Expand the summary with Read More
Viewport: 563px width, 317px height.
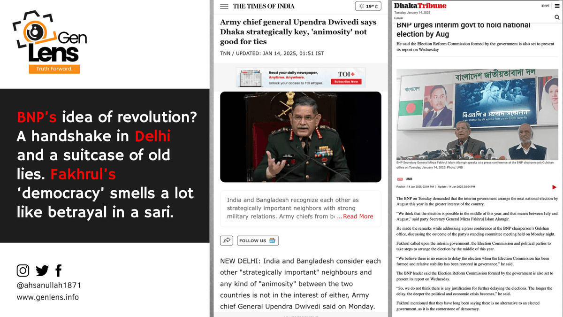(358, 216)
